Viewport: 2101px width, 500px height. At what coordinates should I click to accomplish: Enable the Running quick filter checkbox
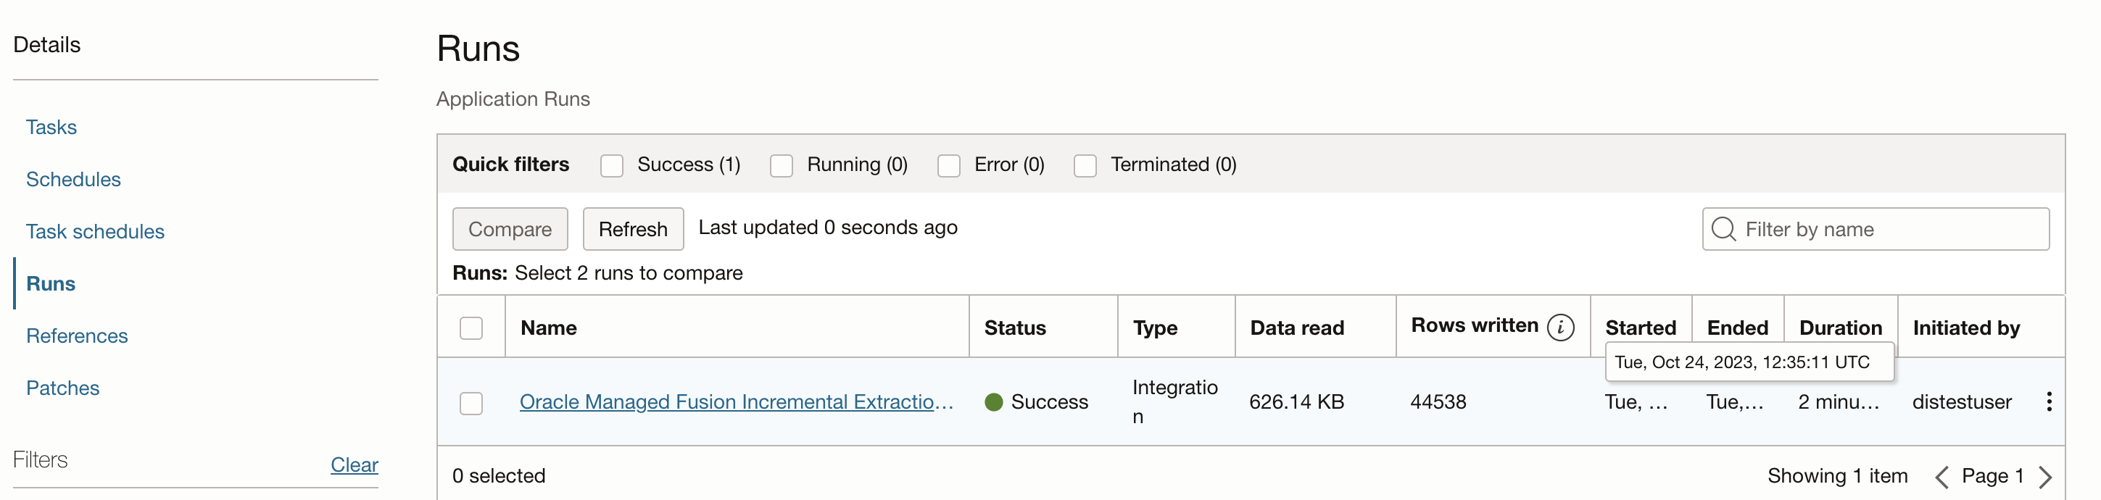782,165
